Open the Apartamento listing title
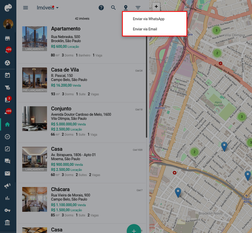The image size is (252, 233). (66, 29)
